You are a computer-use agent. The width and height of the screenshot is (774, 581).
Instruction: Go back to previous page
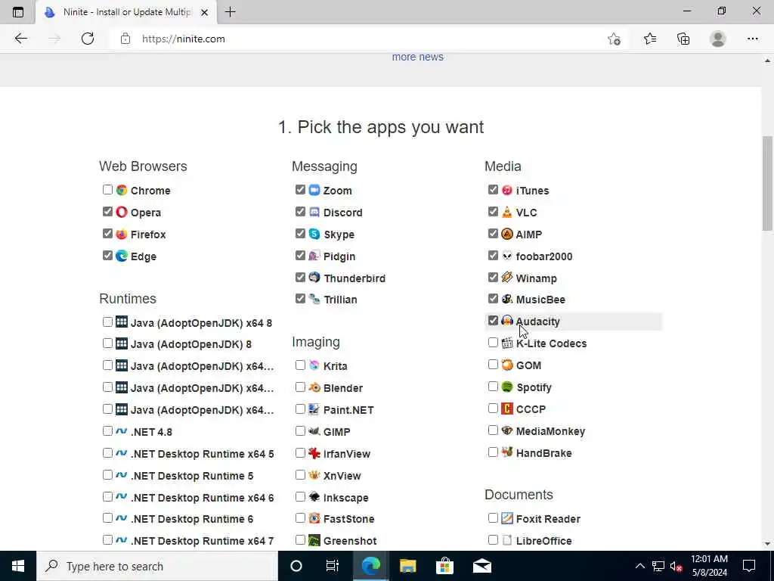(20, 39)
